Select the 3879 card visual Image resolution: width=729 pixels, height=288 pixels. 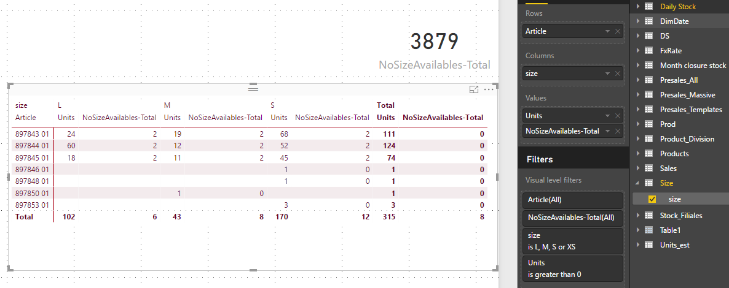click(x=435, y=42)
